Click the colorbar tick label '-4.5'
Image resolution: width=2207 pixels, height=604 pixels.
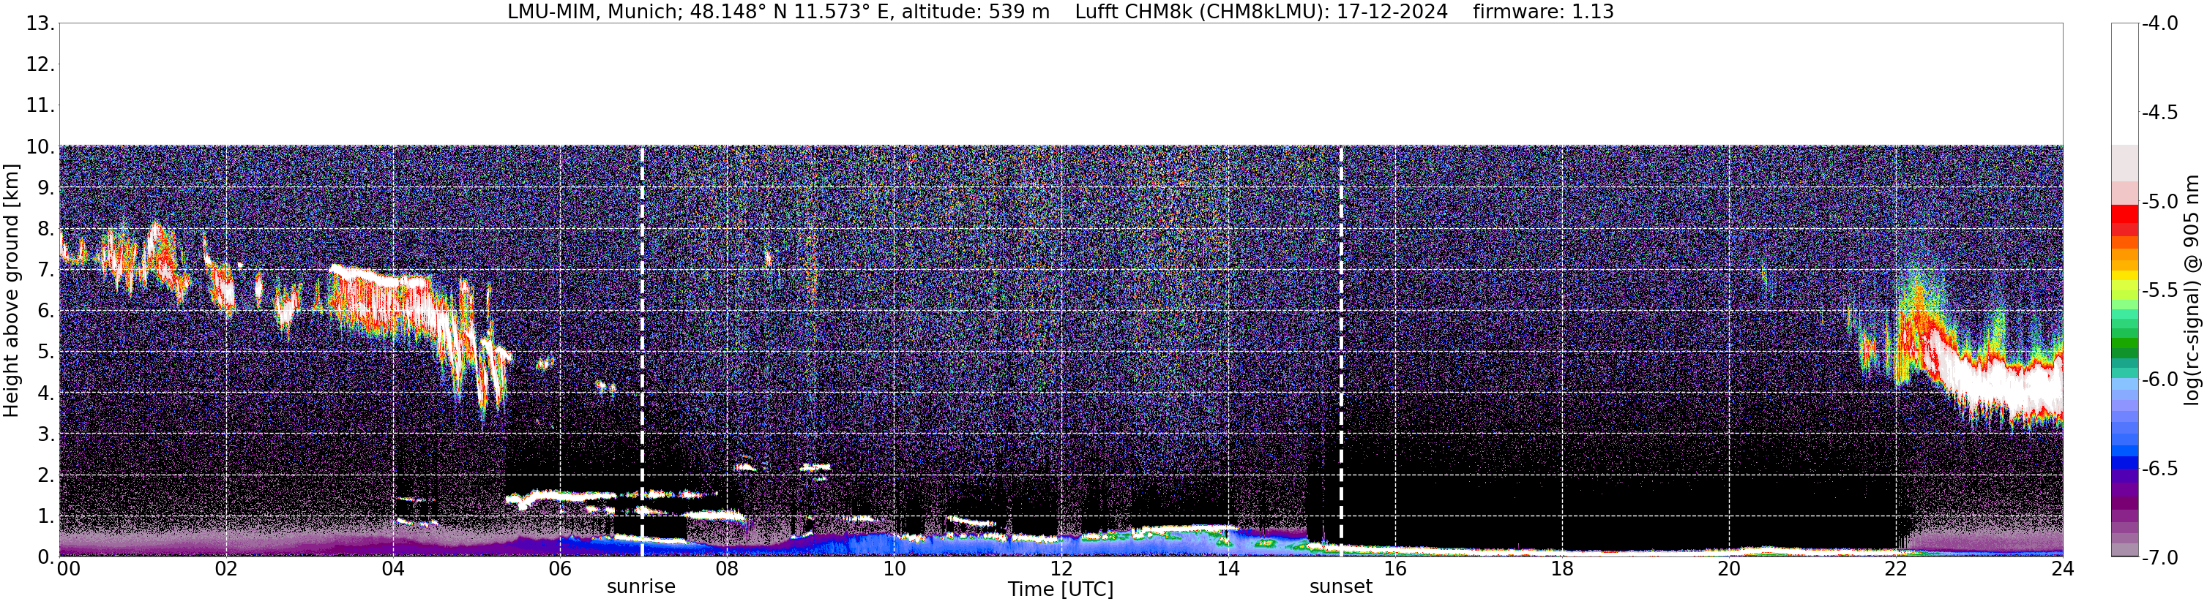(x=2159, y=113)
